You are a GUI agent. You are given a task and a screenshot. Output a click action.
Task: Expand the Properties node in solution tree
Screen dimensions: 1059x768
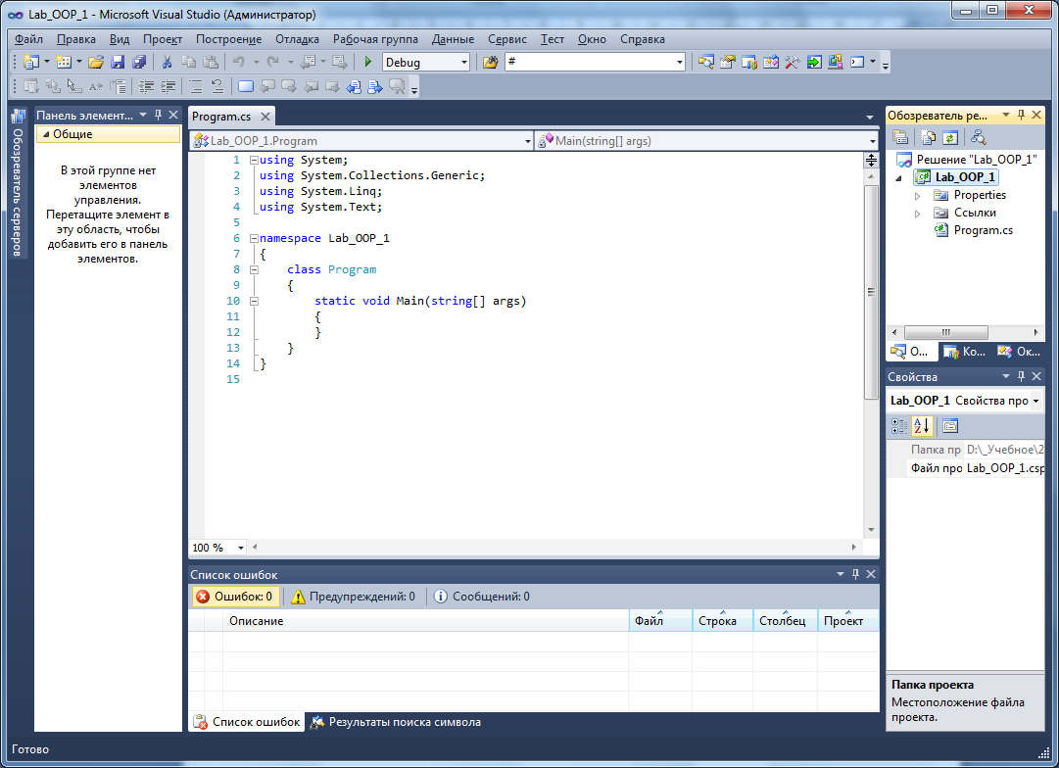(x=917, y=196)
